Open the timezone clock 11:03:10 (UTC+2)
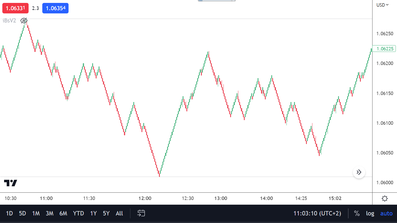This screenshot has height=223, width=397. point(317,213)
